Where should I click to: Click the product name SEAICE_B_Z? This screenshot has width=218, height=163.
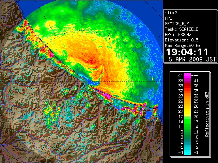[x=177, y=24]
